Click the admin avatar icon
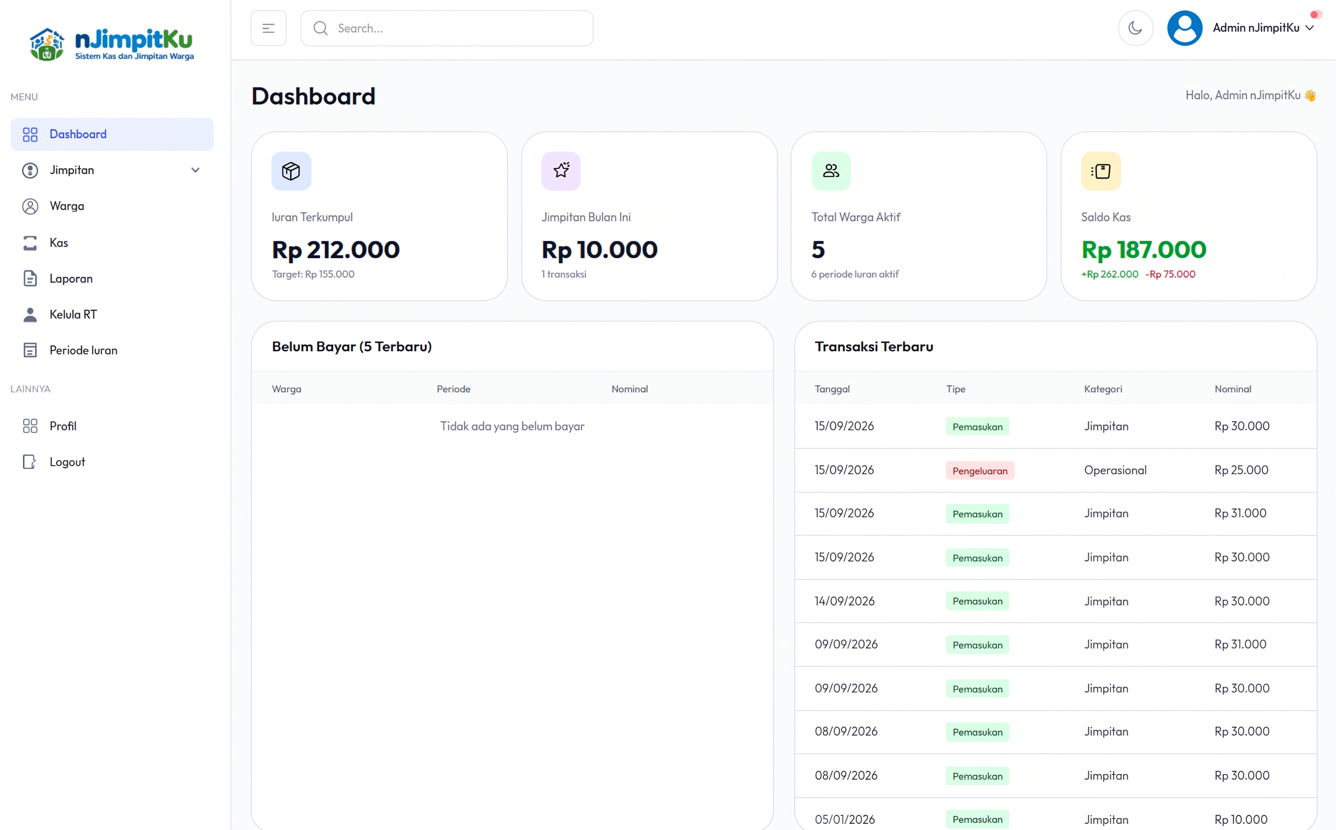The width and height of the screenshot is (1336, 830). click(x=1184, y=28)
